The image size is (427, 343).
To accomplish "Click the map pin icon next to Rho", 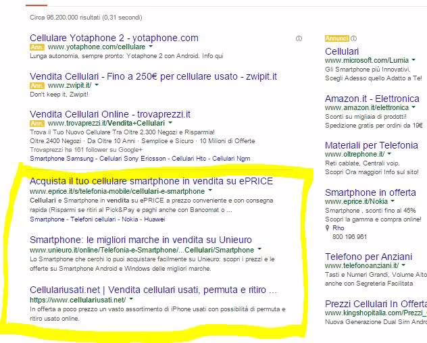I will (328, 228).
